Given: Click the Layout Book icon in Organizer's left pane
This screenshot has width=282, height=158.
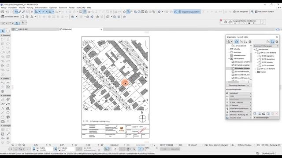Looking at the screenshot, I should [x=245, y=42].
